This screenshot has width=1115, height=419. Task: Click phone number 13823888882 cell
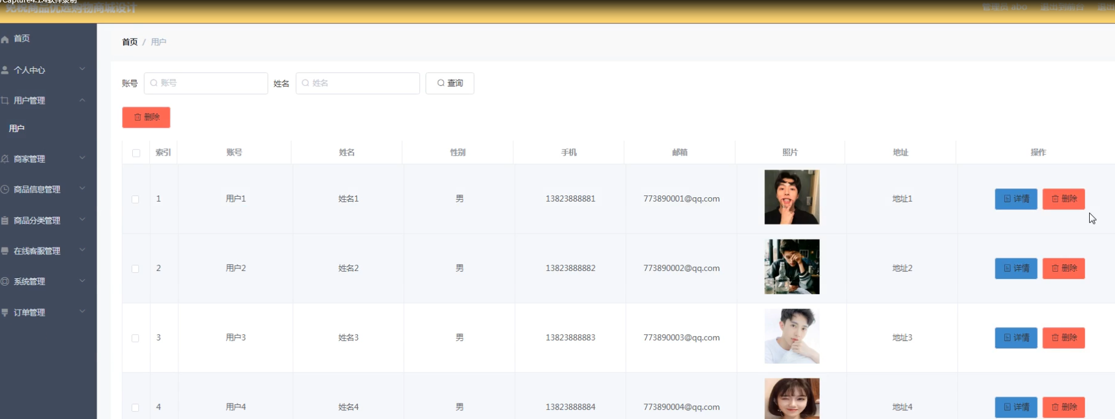tap(570, 268)
